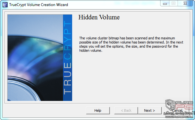Click the TrueCrypt Volume Creation Wizard title
This screenshot has width=195, height=120.
[39, 5]
